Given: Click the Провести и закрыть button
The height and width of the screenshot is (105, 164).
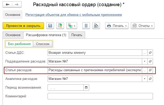Looking at the screenshot, I should point(23,26).
